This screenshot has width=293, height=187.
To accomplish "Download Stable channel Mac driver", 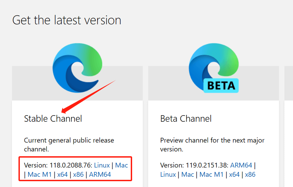I will coord(122,165).
